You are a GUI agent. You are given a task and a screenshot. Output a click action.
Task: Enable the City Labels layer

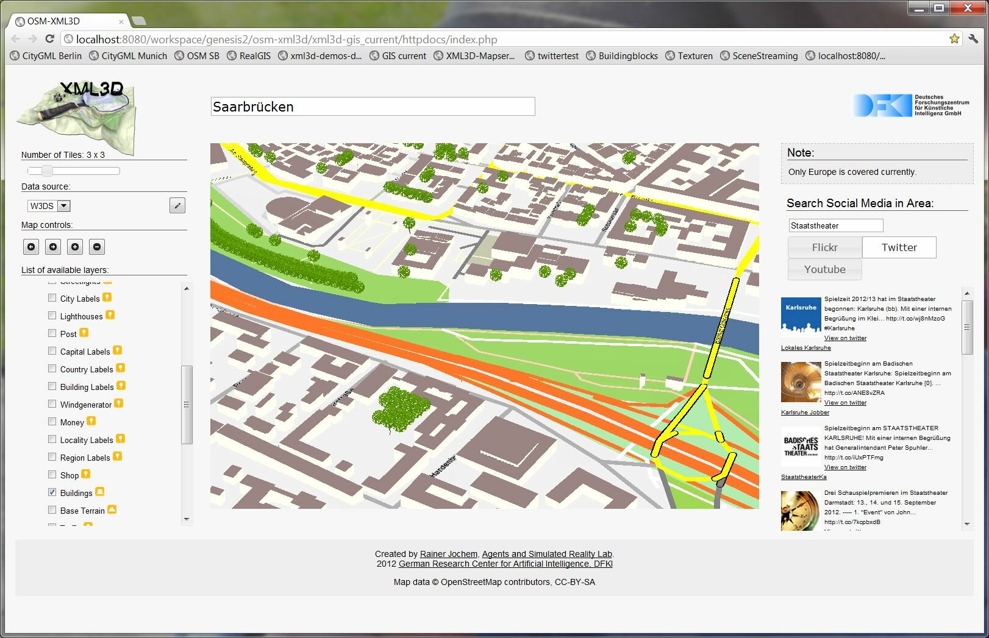pyautogui.click(x=52, y=298)
